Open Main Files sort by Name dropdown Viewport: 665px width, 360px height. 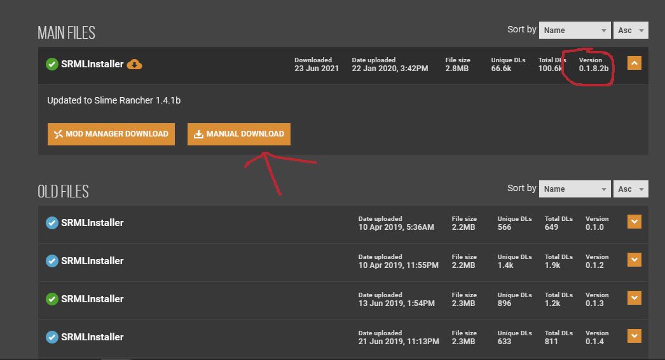point(575,30)
